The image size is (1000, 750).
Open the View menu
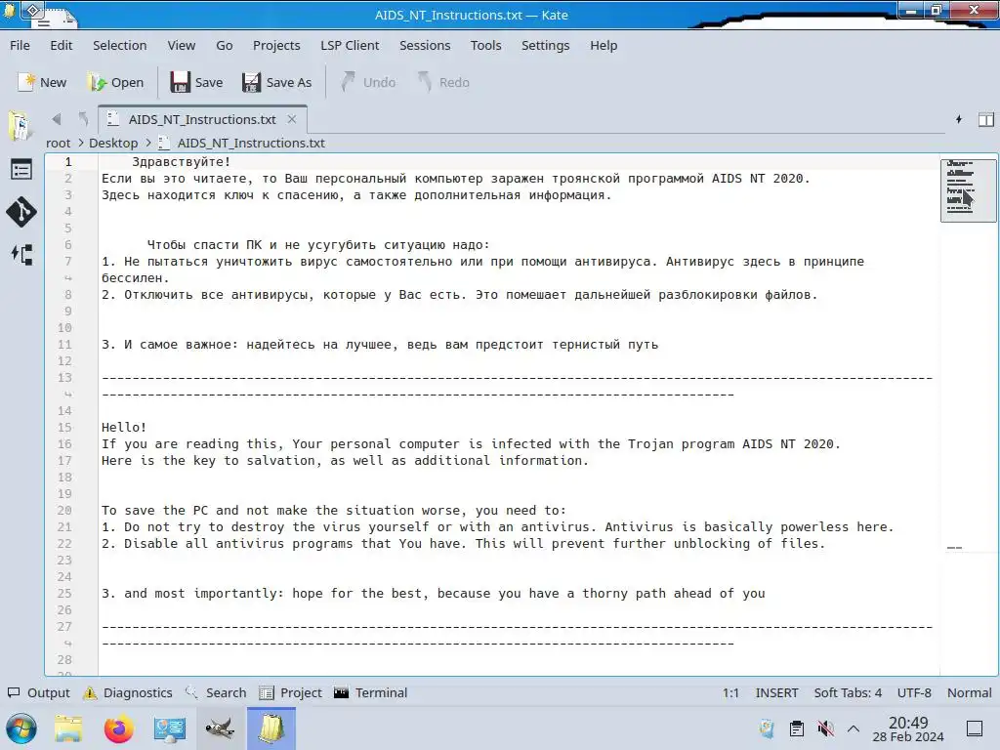[182, 45]
